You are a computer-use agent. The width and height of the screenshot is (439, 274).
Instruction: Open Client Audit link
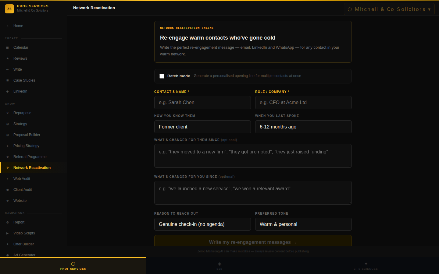pos(34,190)
